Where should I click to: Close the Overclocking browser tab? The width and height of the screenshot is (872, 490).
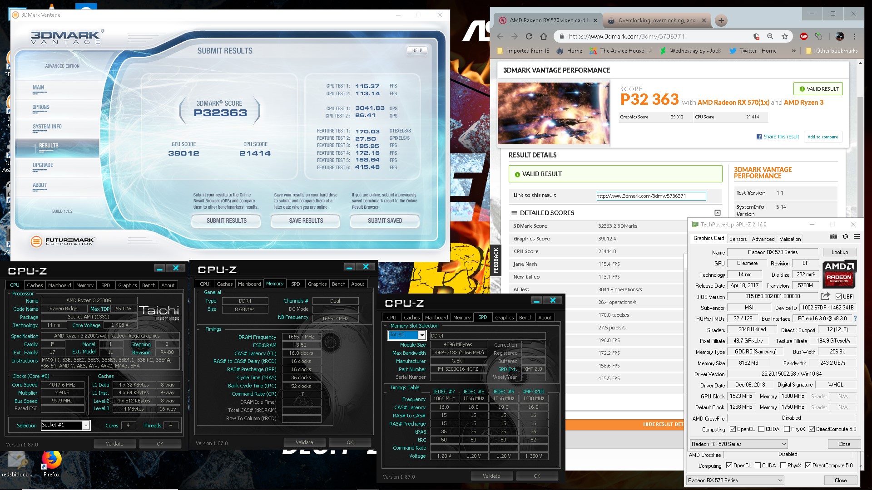click(704, 20)
